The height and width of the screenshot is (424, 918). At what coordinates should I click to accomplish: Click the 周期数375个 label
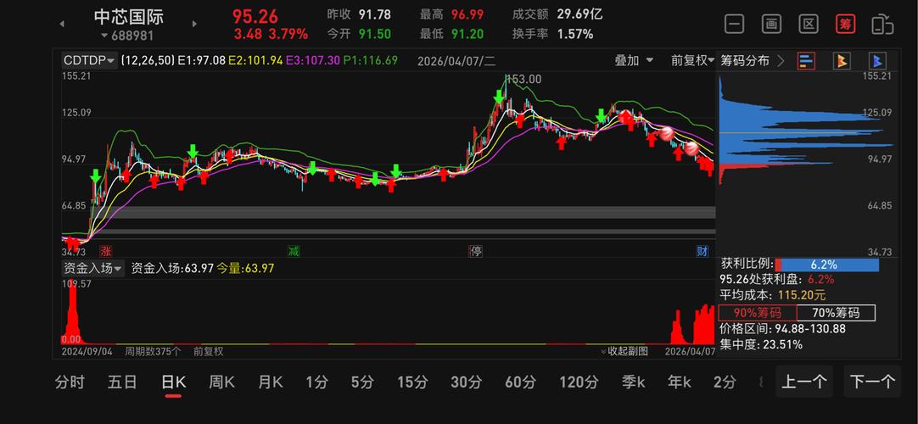click(153, 351)
